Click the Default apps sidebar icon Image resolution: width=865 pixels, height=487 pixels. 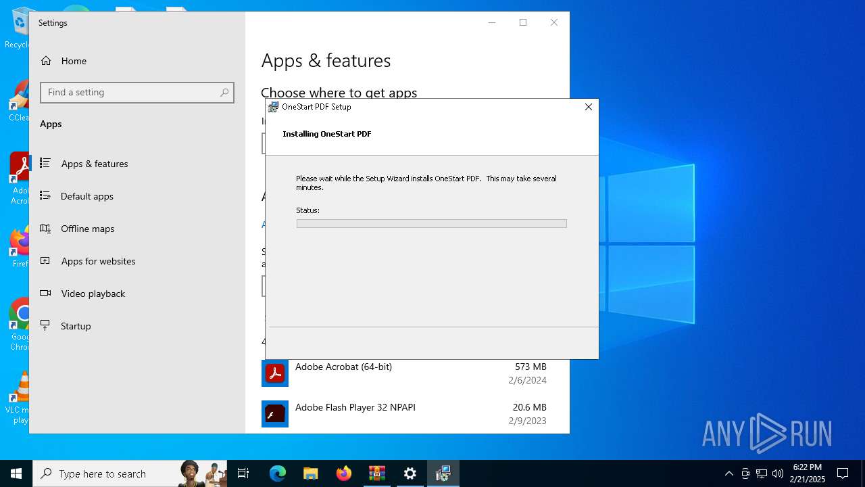(x=45, y=195)
